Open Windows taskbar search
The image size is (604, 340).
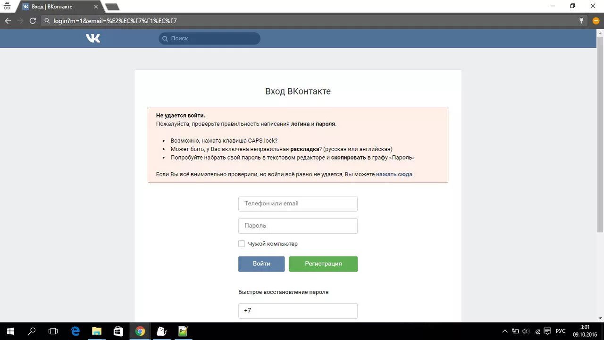point(32,331)
